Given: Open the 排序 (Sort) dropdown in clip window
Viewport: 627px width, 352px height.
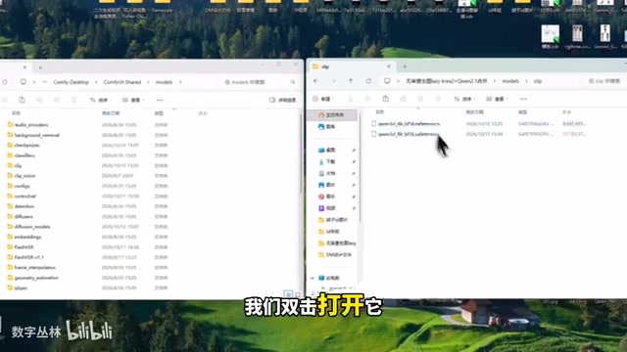Looking at the screenshot, I should tap(464, 99).
